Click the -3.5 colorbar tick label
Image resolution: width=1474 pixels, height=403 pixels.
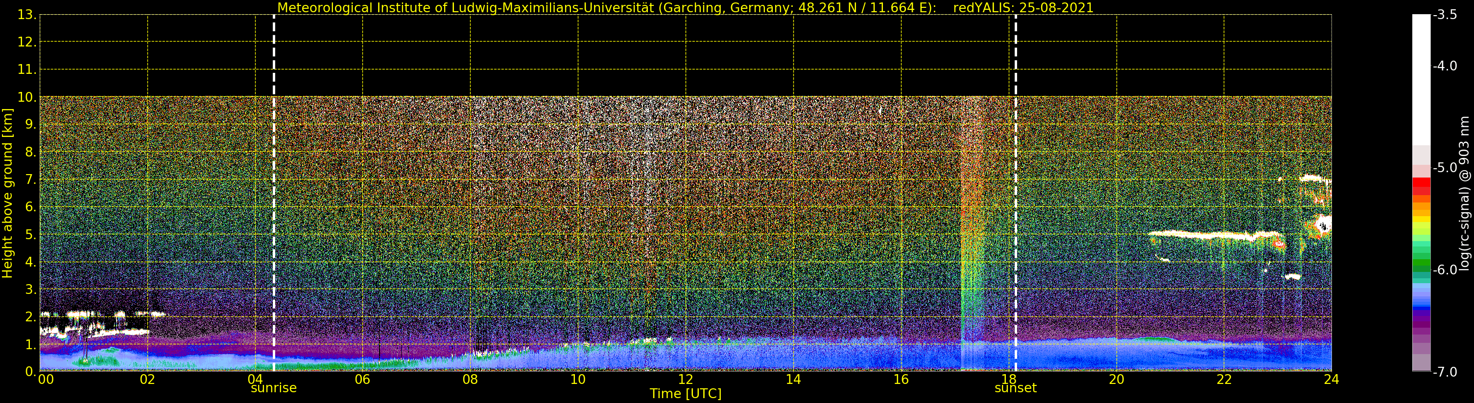(x=1445, y=15)
